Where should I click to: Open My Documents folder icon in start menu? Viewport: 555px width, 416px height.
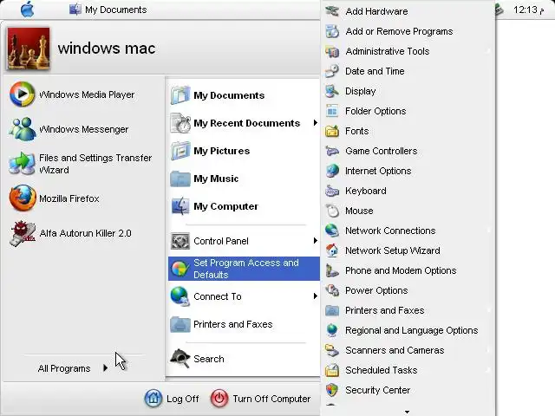click(x=180, y=94)
